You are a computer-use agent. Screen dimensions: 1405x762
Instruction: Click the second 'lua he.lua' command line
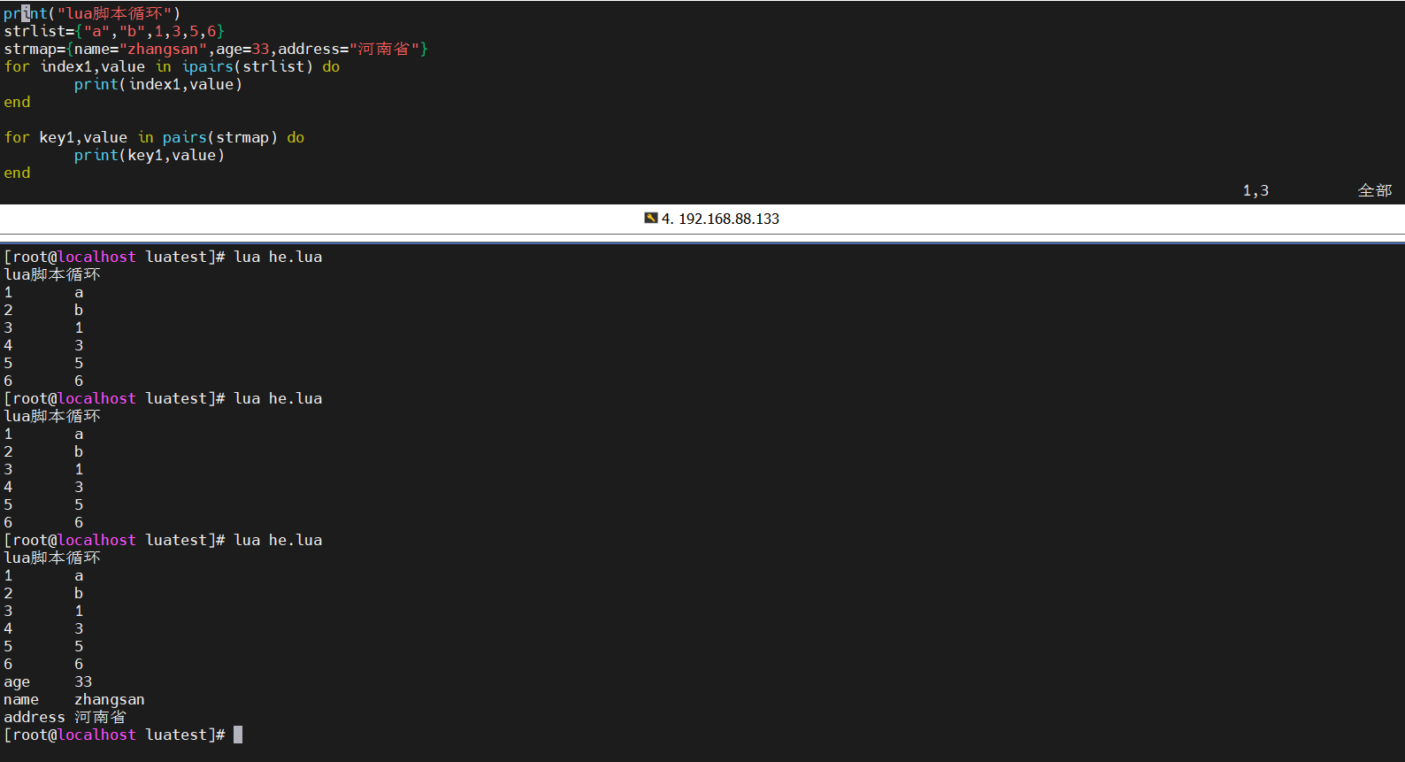[163, 398]
